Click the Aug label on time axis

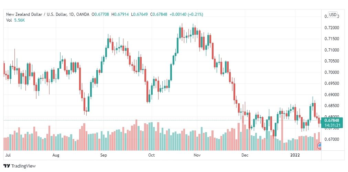[56, 155]
